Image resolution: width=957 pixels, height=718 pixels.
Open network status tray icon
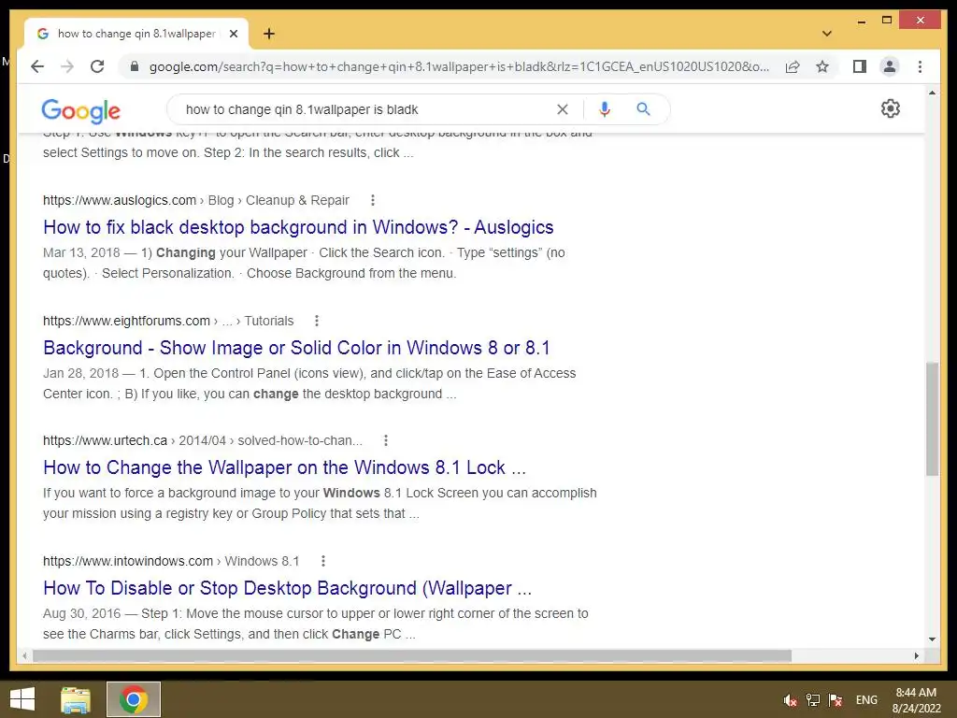coord(812,700)
